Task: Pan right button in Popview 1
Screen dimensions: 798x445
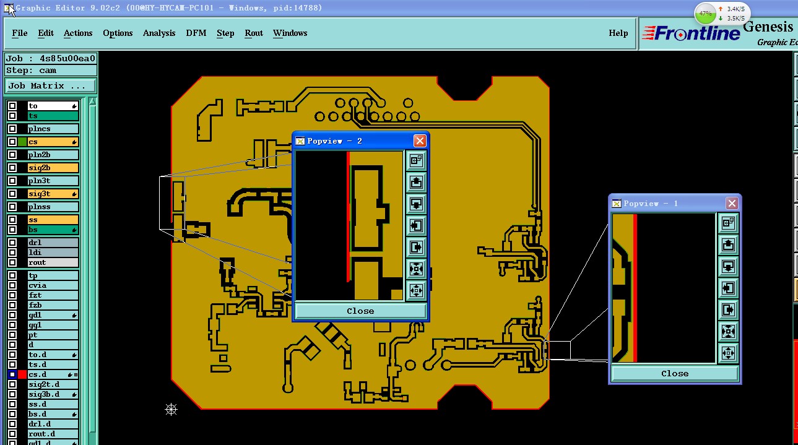Action: point(728,309)
